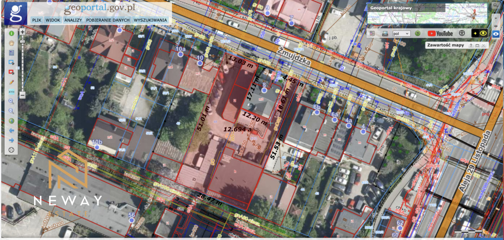
Task: Click the legend icon left of map layers
Action: tap(372, 34)
